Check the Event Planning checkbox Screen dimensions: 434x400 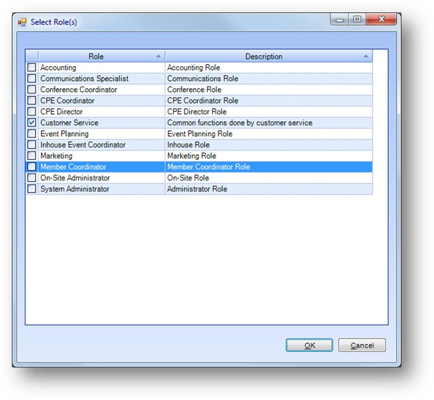pyautogui.click(x=31, y=134)
